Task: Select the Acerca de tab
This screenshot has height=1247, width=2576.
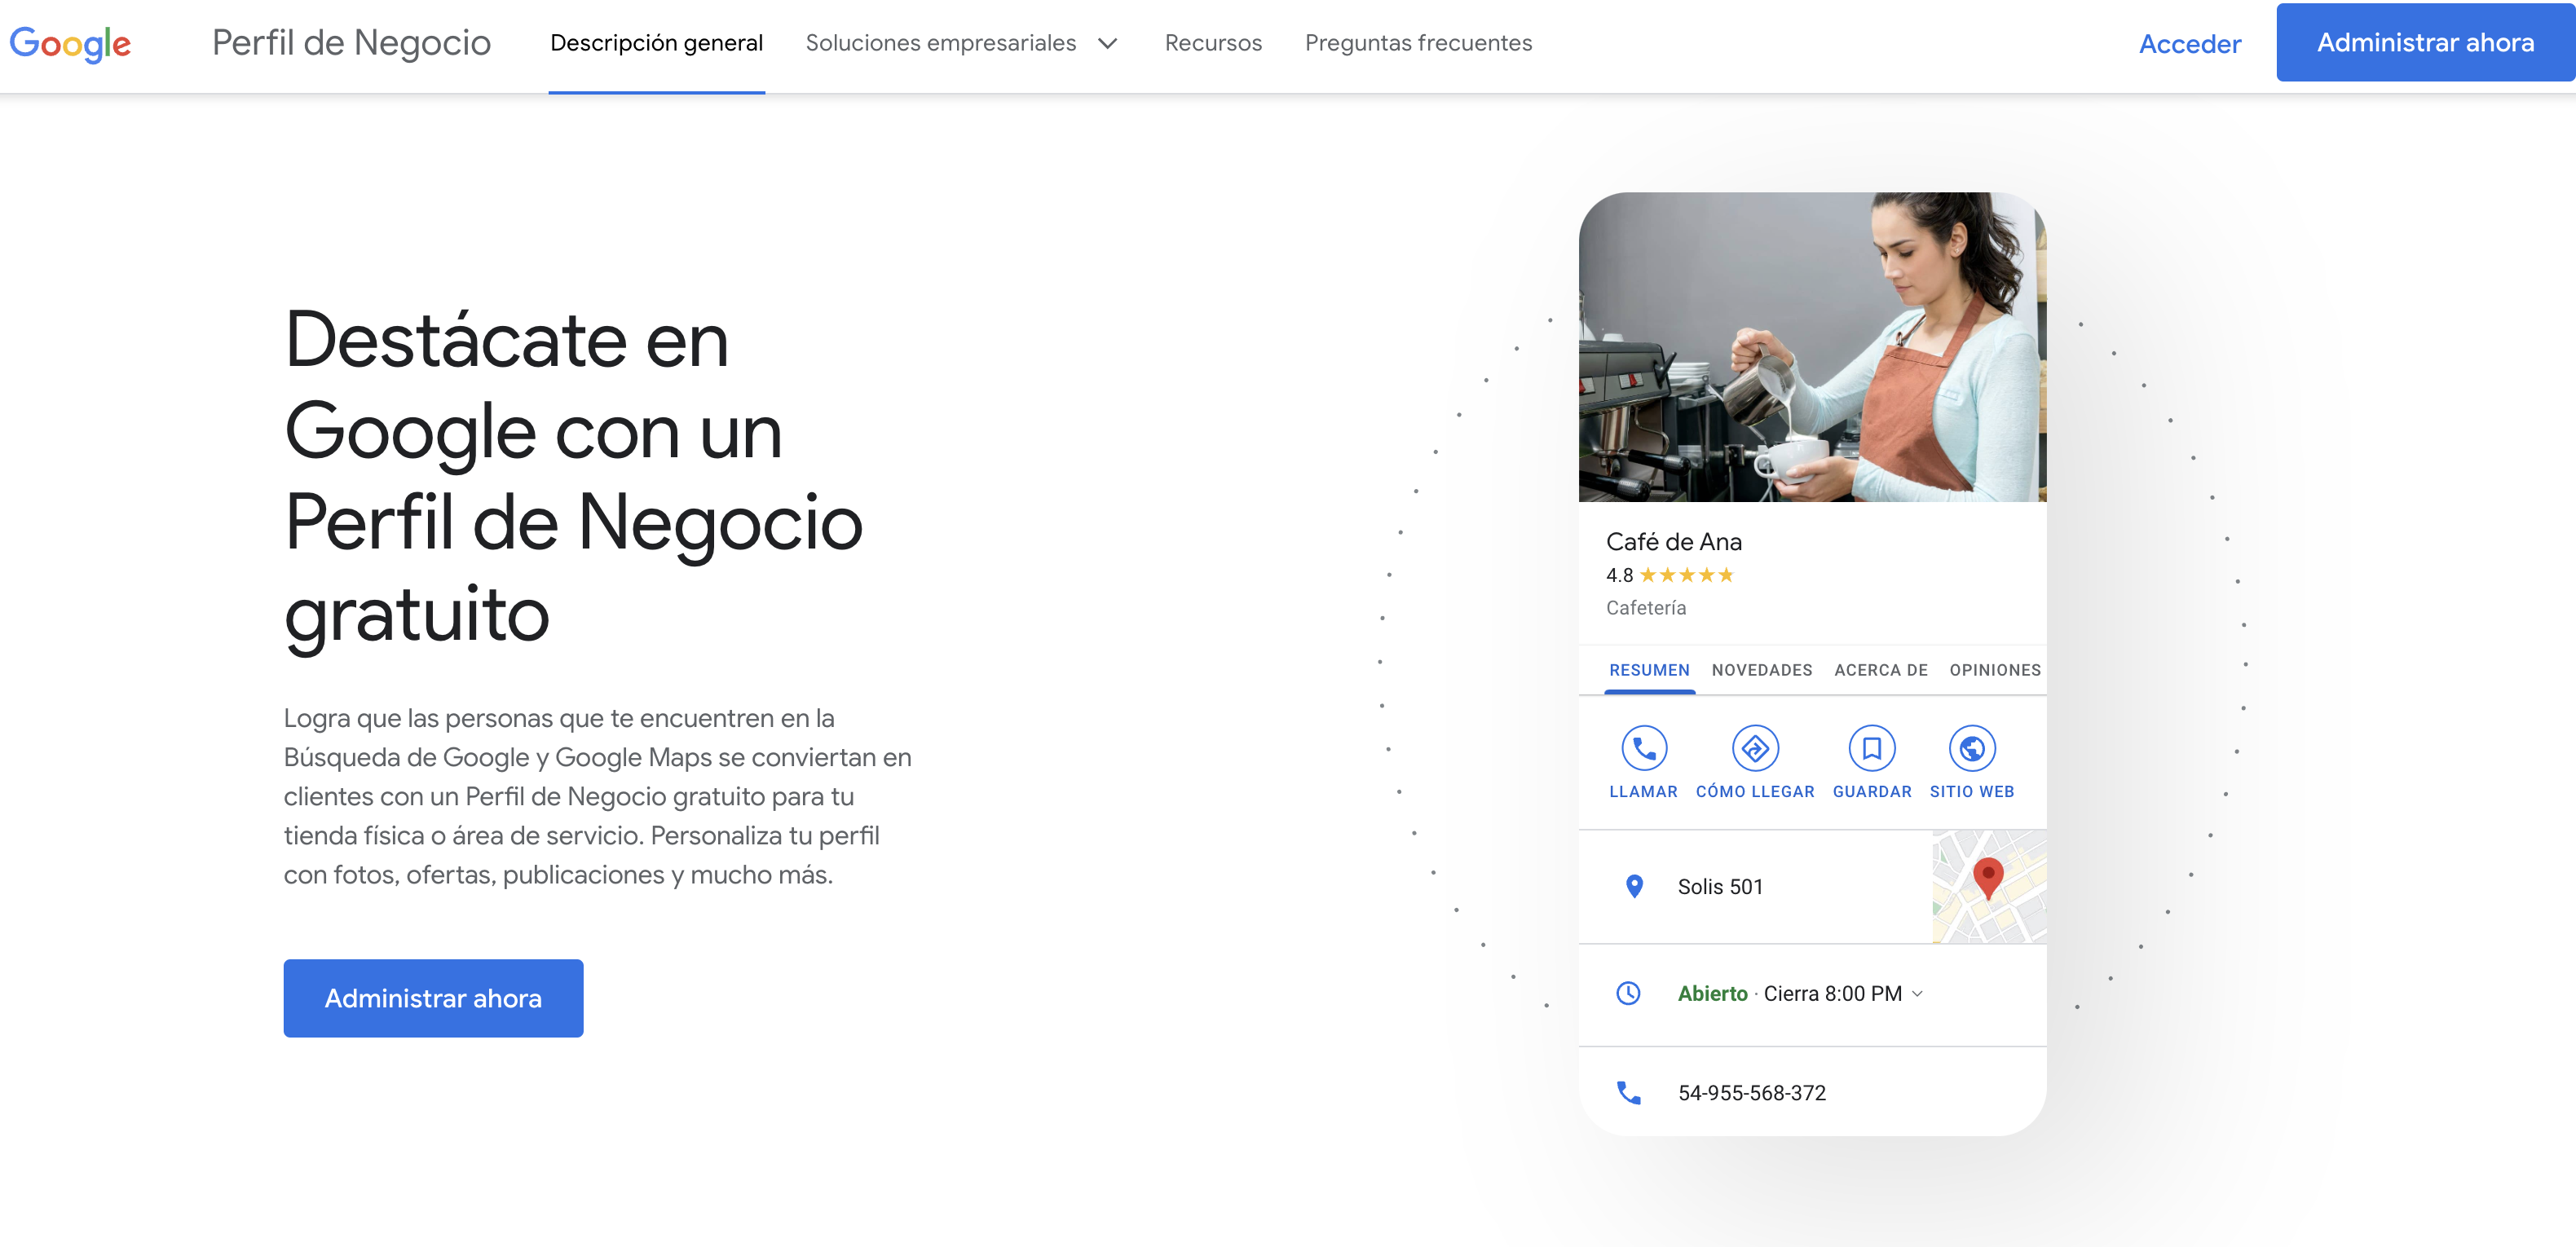Action: coord(1880,670)
